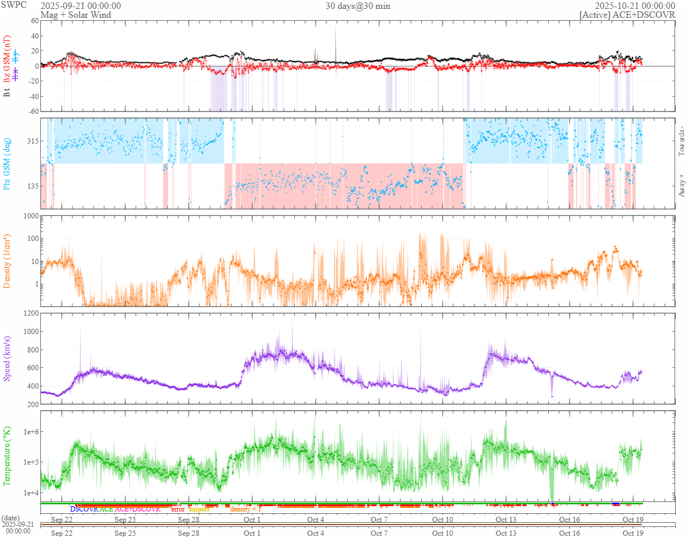
Task: Click the red 'error' legend entry
Action: [177, 509]
